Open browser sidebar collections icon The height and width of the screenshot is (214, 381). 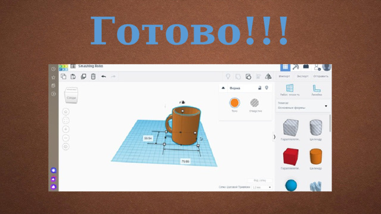[54, 86]
